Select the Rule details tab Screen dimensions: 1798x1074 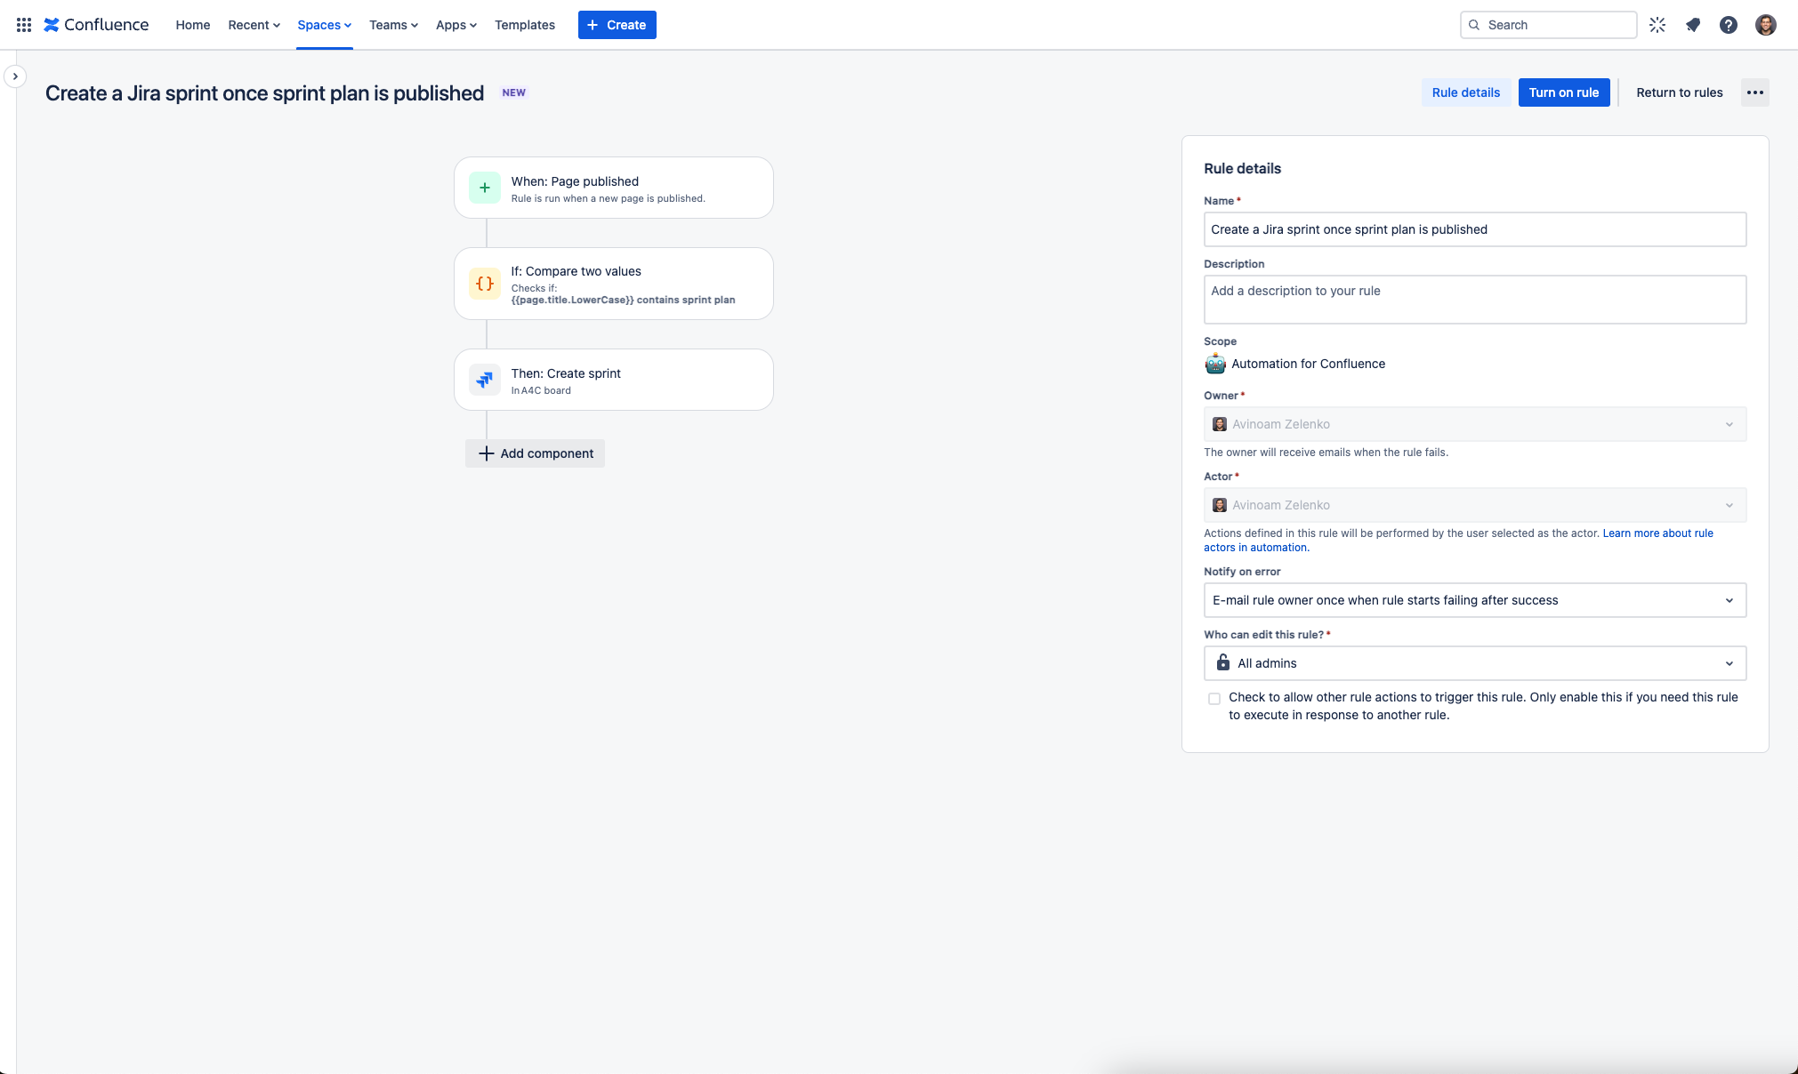(1465, 92)
